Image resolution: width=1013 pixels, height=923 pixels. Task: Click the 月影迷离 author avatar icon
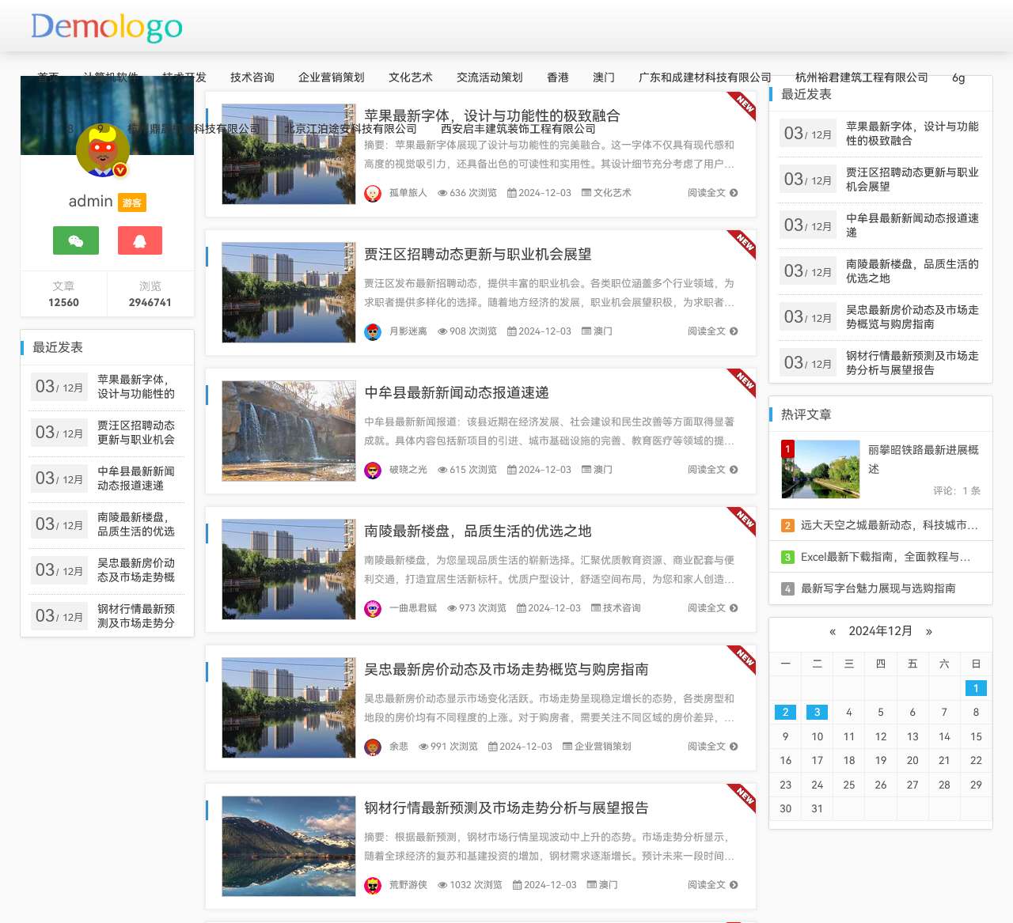click(x=373, y=331)
